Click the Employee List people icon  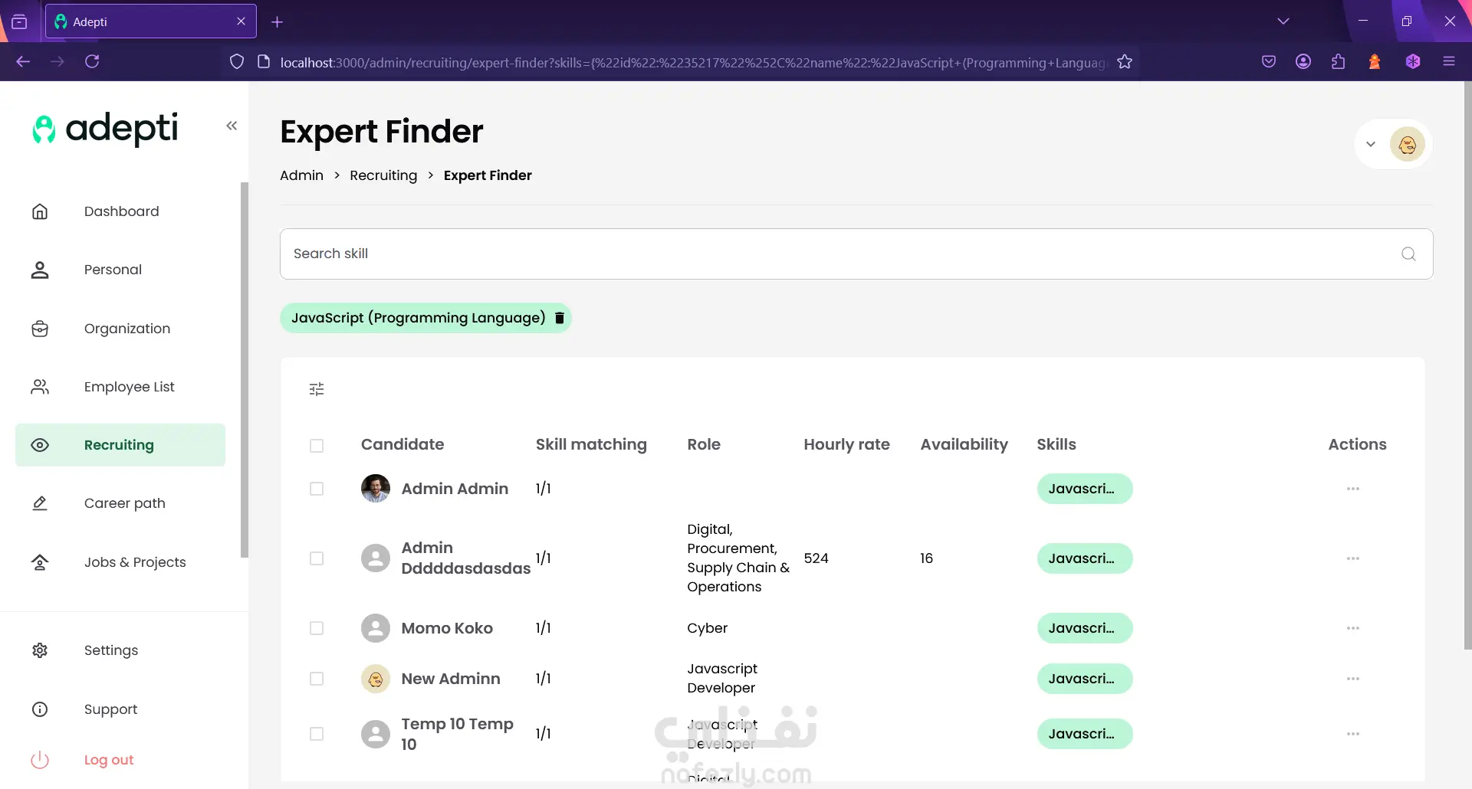tap(40, 387)
